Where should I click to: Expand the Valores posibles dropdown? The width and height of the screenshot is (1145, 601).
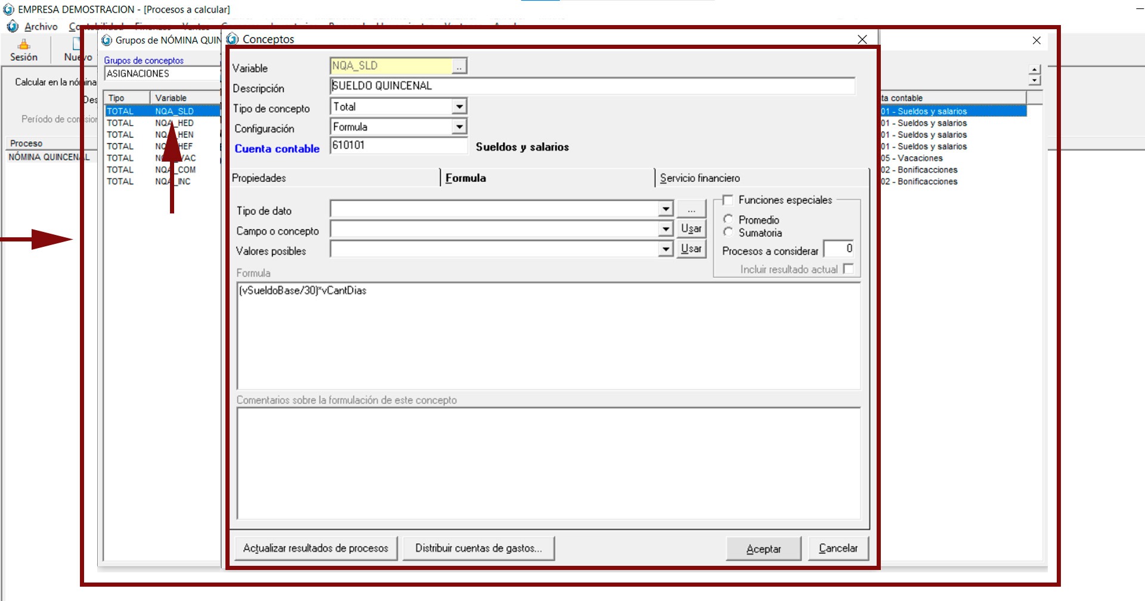point(666,249)
